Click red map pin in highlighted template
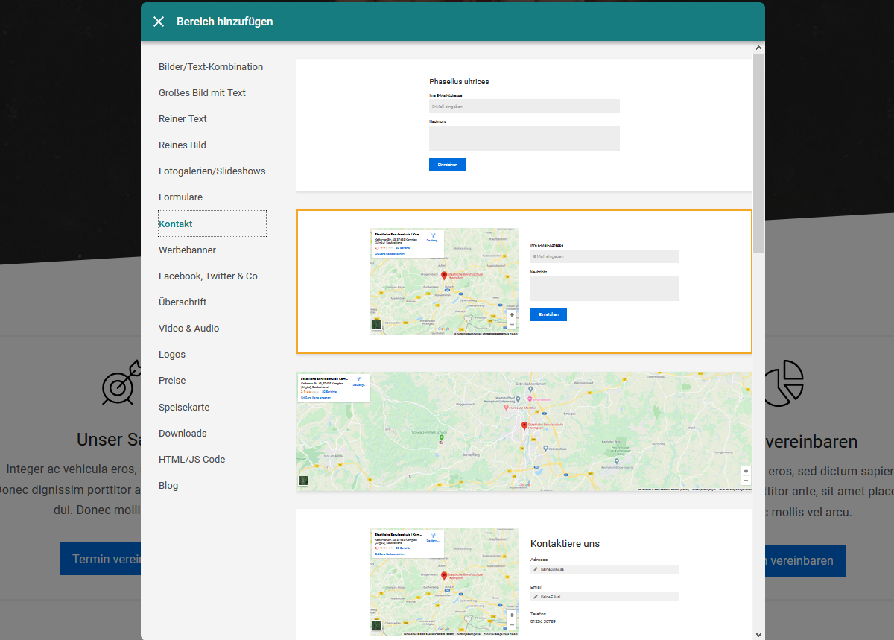This screenshot has width=894, height=640. (x=444, y=276)
